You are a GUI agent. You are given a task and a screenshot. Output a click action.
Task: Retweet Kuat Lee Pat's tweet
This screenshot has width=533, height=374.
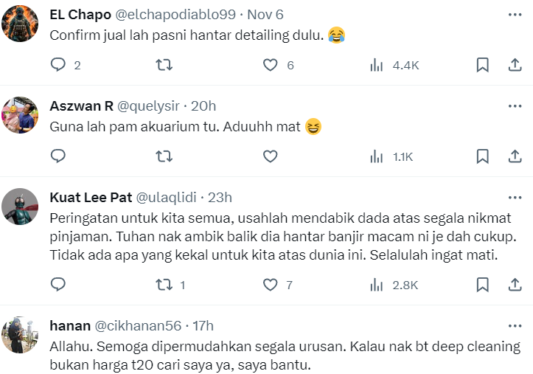click(x=165, y=284)
